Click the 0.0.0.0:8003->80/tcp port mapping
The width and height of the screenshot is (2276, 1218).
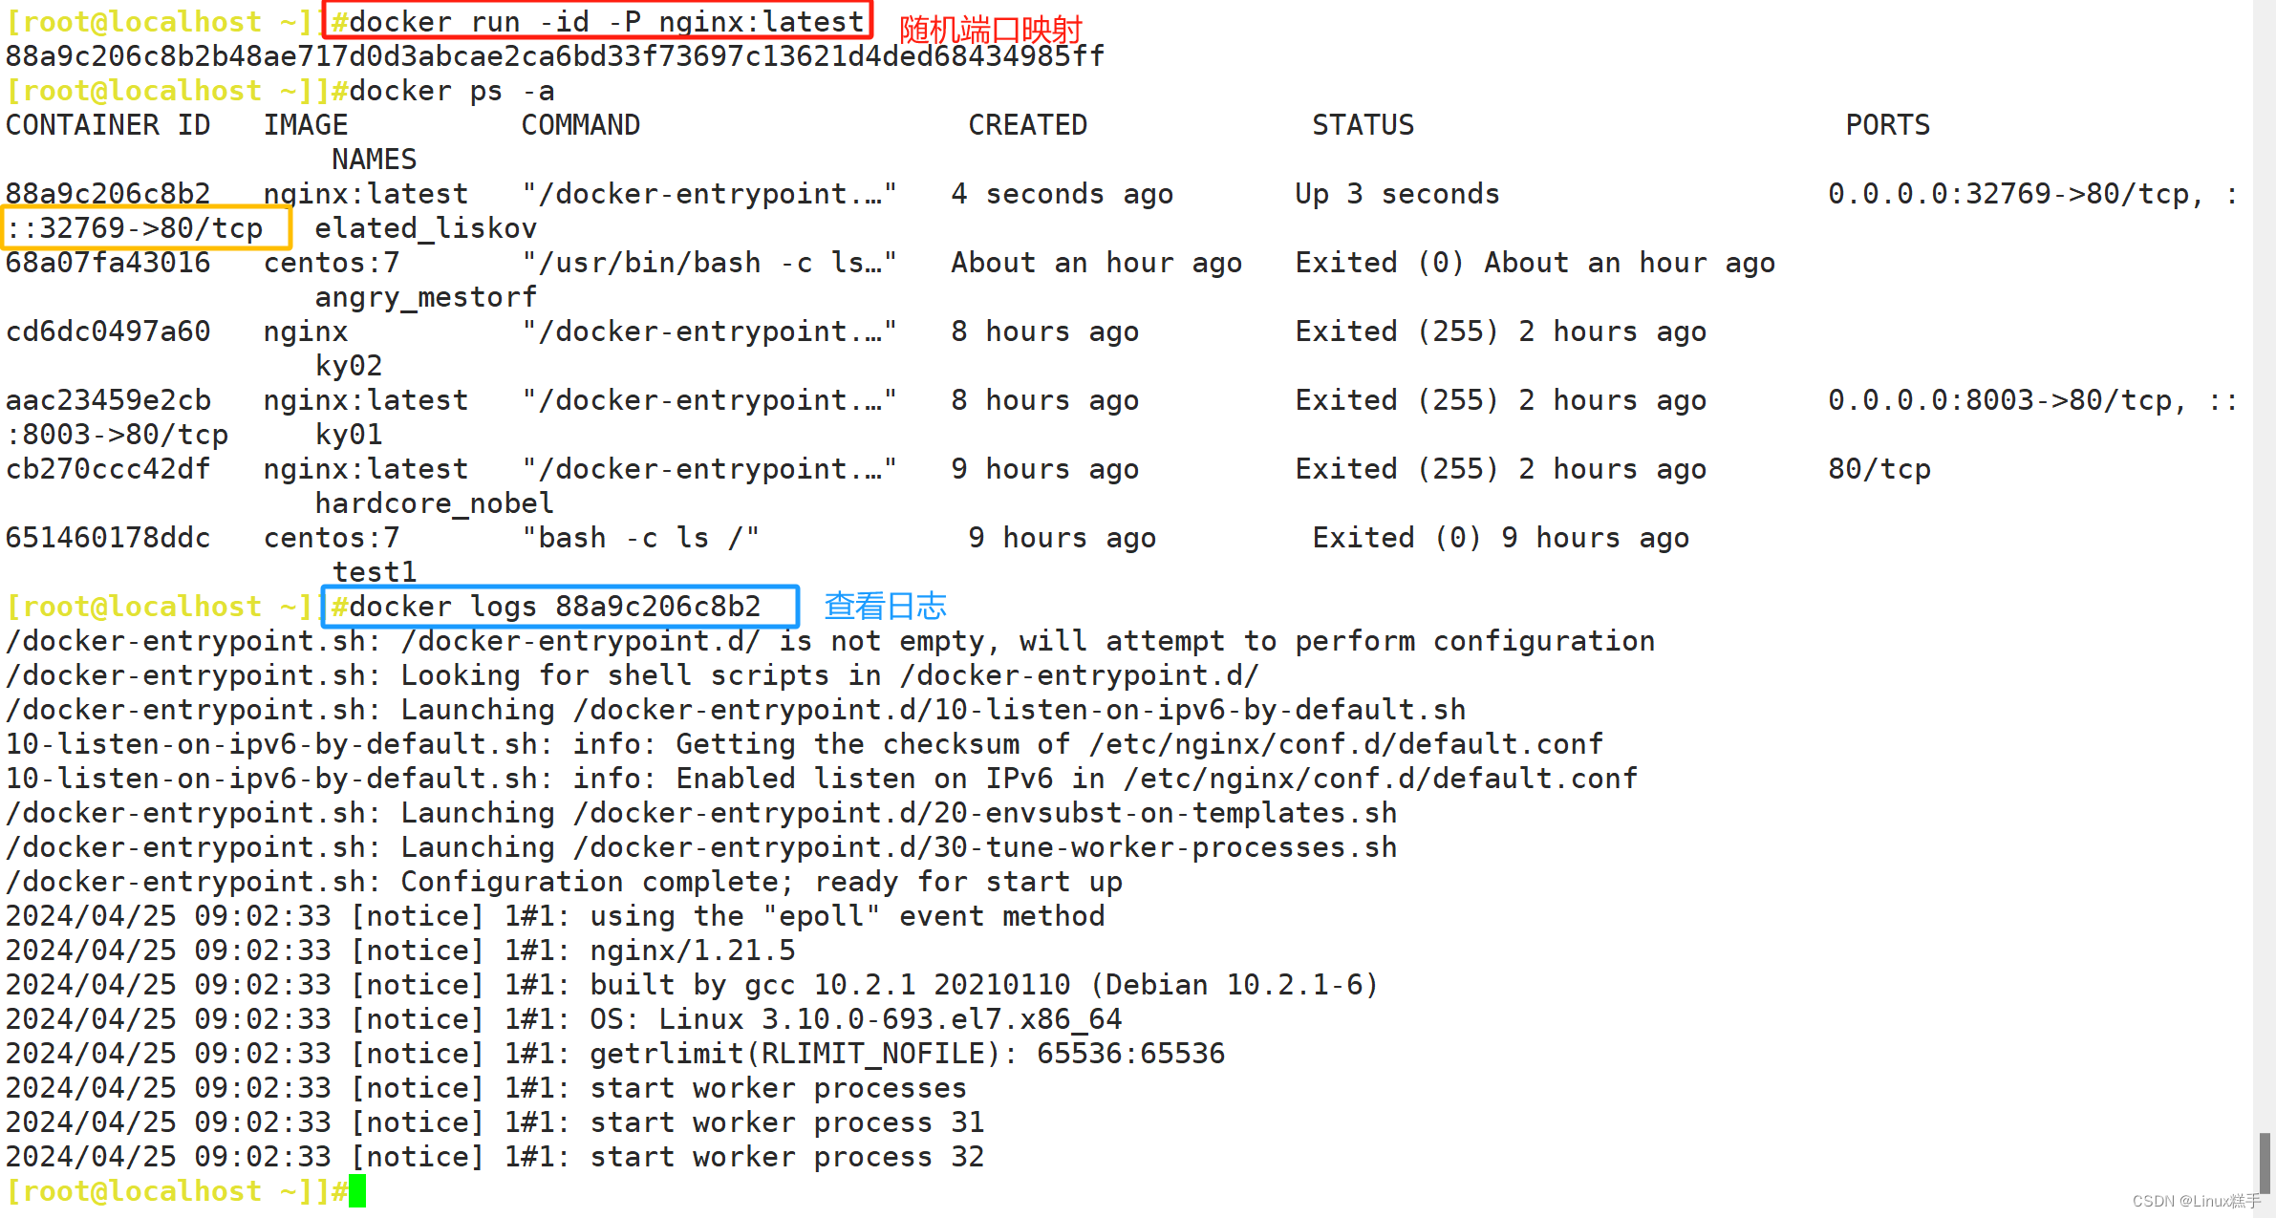click(2007, 400)
